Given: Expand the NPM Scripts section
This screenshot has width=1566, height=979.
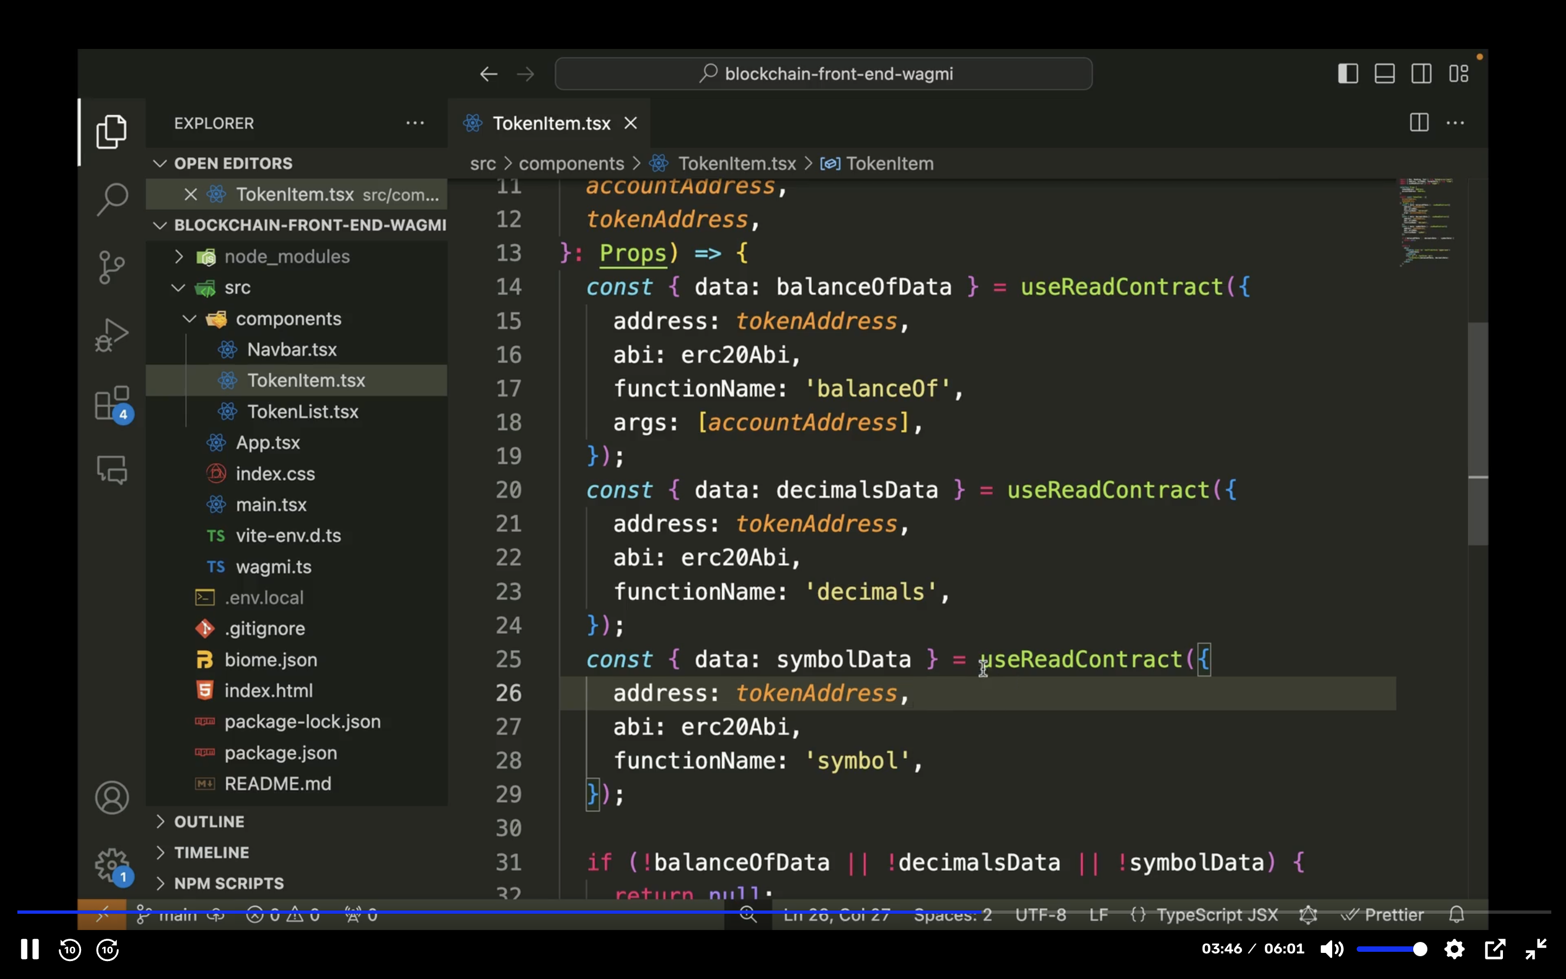Looking at the screenshot, I should (x=296, y=883).
